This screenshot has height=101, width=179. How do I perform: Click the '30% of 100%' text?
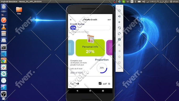coord(77,73)
